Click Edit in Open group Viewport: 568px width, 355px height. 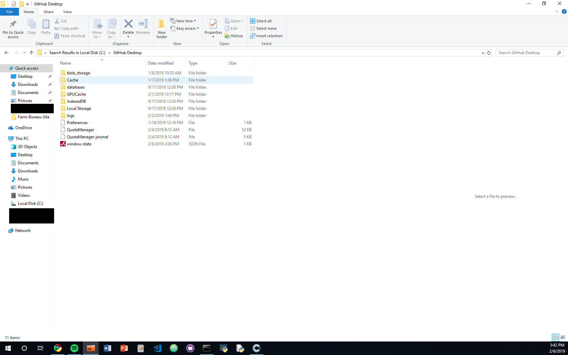231,28
